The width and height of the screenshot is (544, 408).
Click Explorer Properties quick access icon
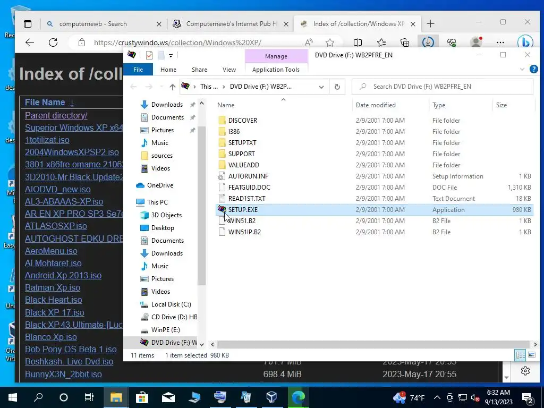149,55
